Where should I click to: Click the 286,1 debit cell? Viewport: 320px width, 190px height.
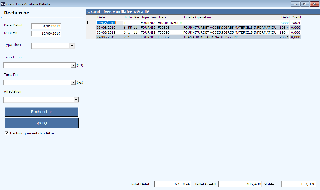[x=284, y=37]
